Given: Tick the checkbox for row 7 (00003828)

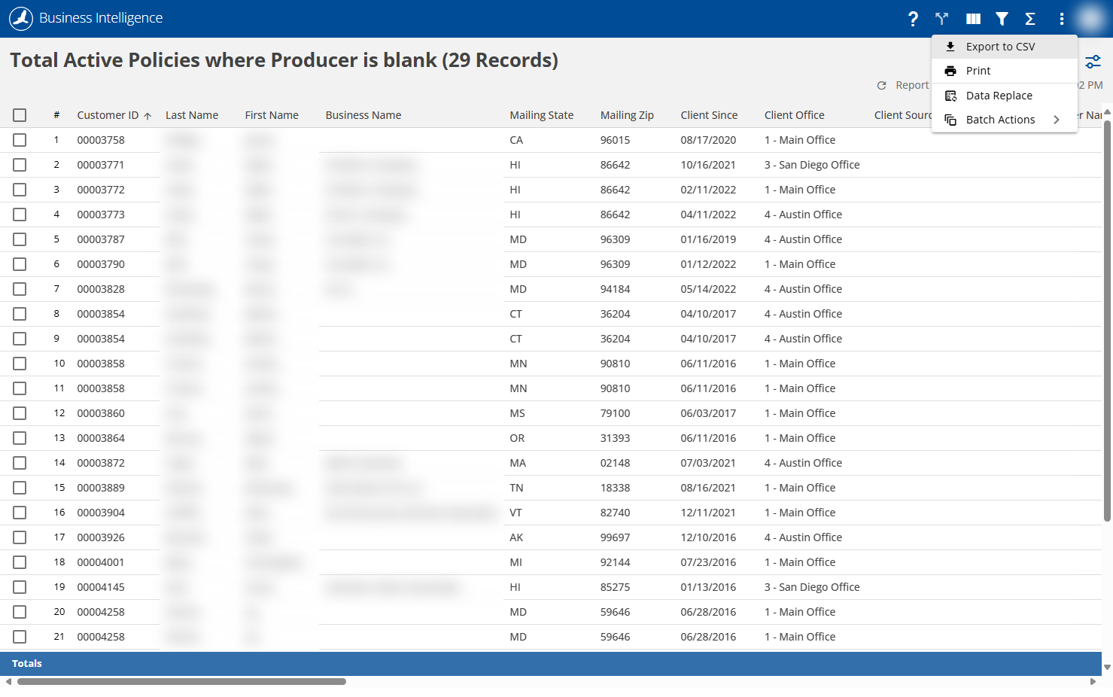Looking at the screenshot, I should click(x=20, y=289).
